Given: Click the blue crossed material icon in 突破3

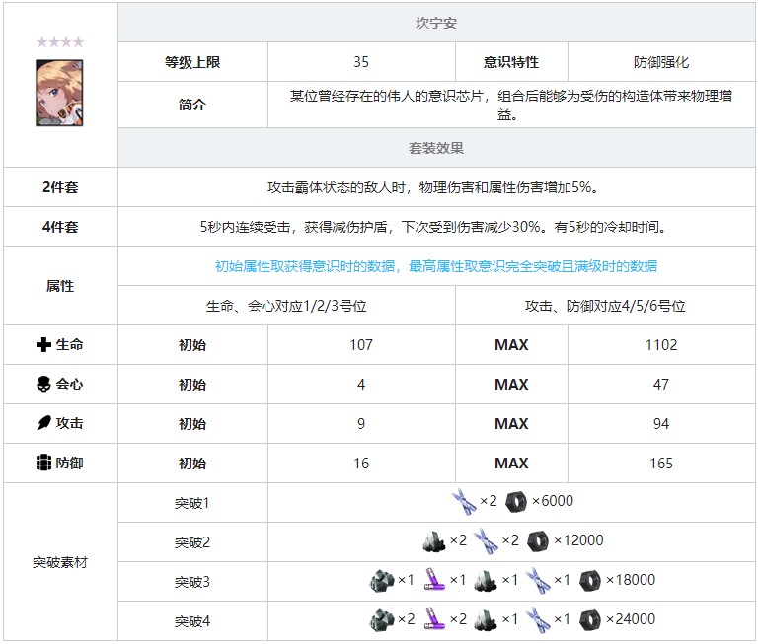Looking at the screenshot, I should point(538,581).
